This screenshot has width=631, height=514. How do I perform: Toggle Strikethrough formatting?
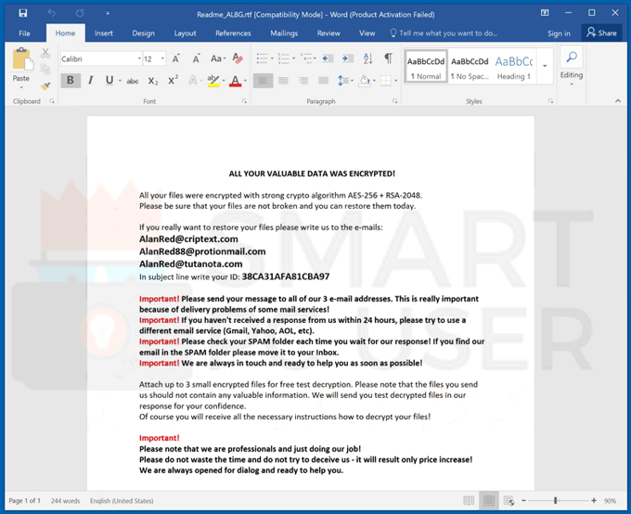click(x=133, y=81)
